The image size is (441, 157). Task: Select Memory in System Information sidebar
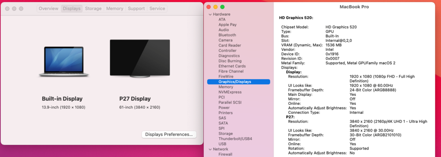[226, 87]
